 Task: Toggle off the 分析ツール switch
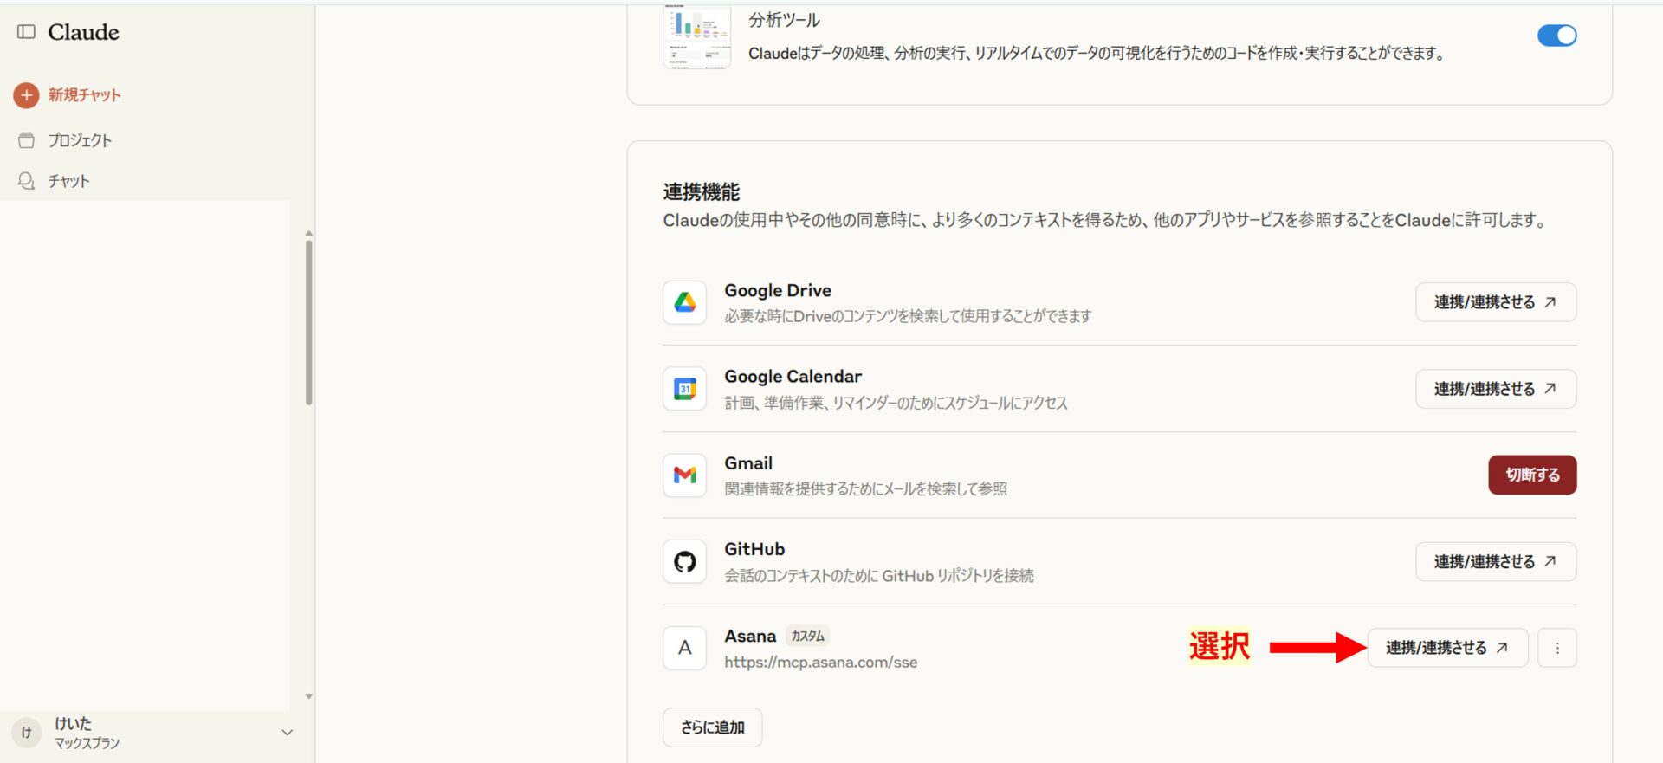pyautogui.click(x=1556, y=36)
